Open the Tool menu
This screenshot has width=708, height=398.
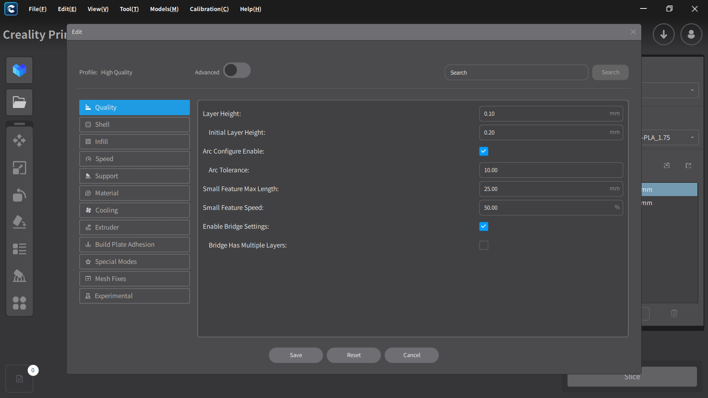(129, 9)
